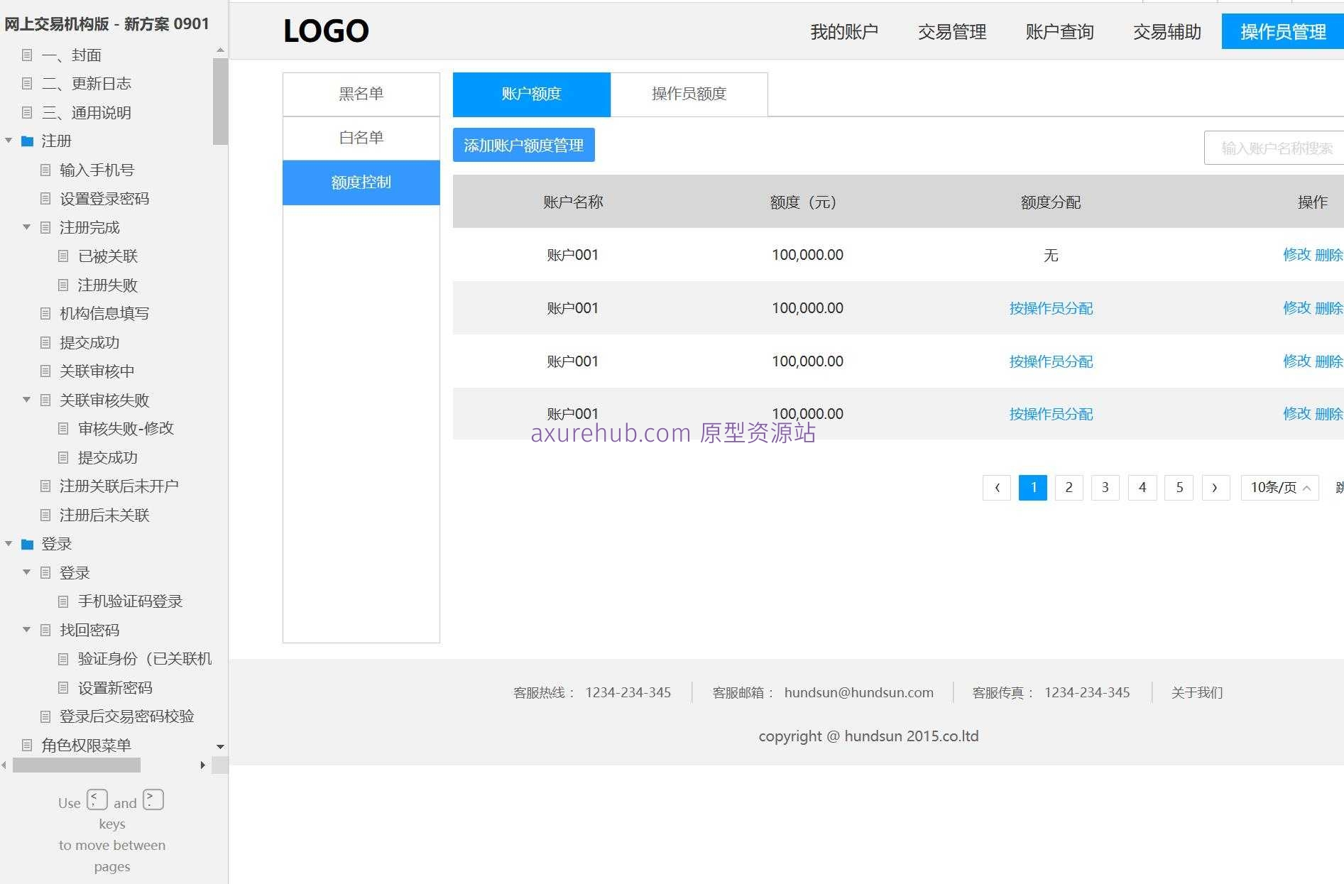
Task: Click the folder icon beside 注册
Action: pos(26,141)
